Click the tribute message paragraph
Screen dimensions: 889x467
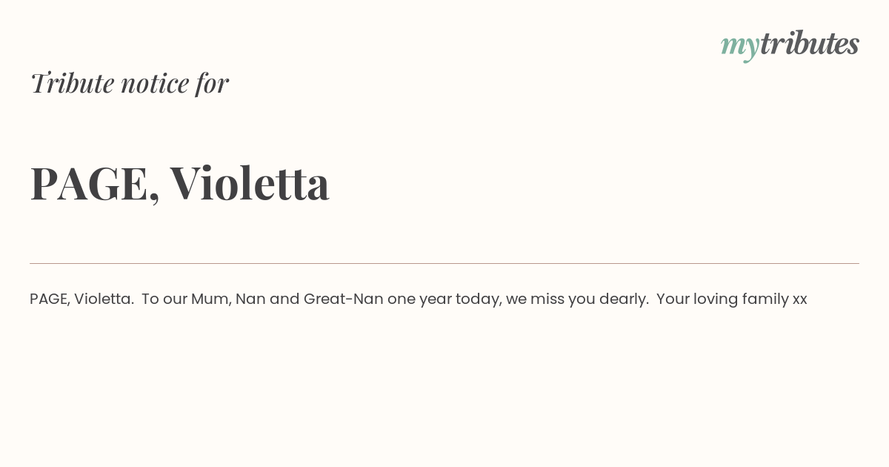pos(418,299)
